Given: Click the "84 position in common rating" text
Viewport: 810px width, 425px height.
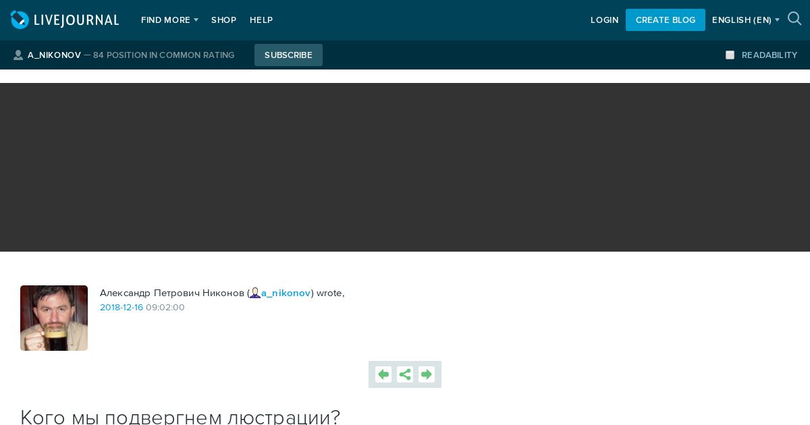Looking at the screenshot, I should tap(164, 55).
